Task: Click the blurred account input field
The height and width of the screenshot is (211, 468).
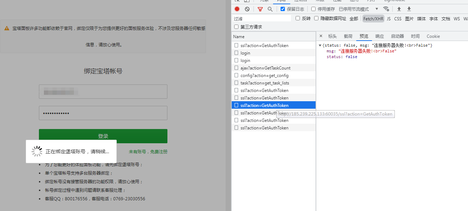Action: tap(103, 92)
